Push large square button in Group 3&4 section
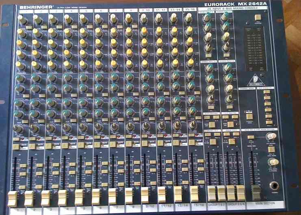 pos(232,142)
